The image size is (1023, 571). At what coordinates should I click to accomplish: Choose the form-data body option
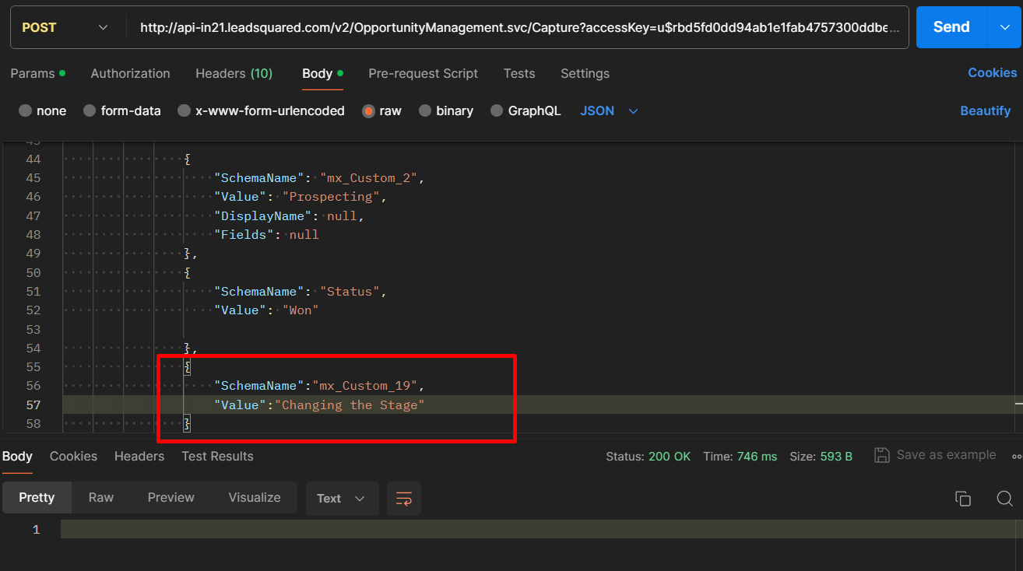(x=90, y=111)
